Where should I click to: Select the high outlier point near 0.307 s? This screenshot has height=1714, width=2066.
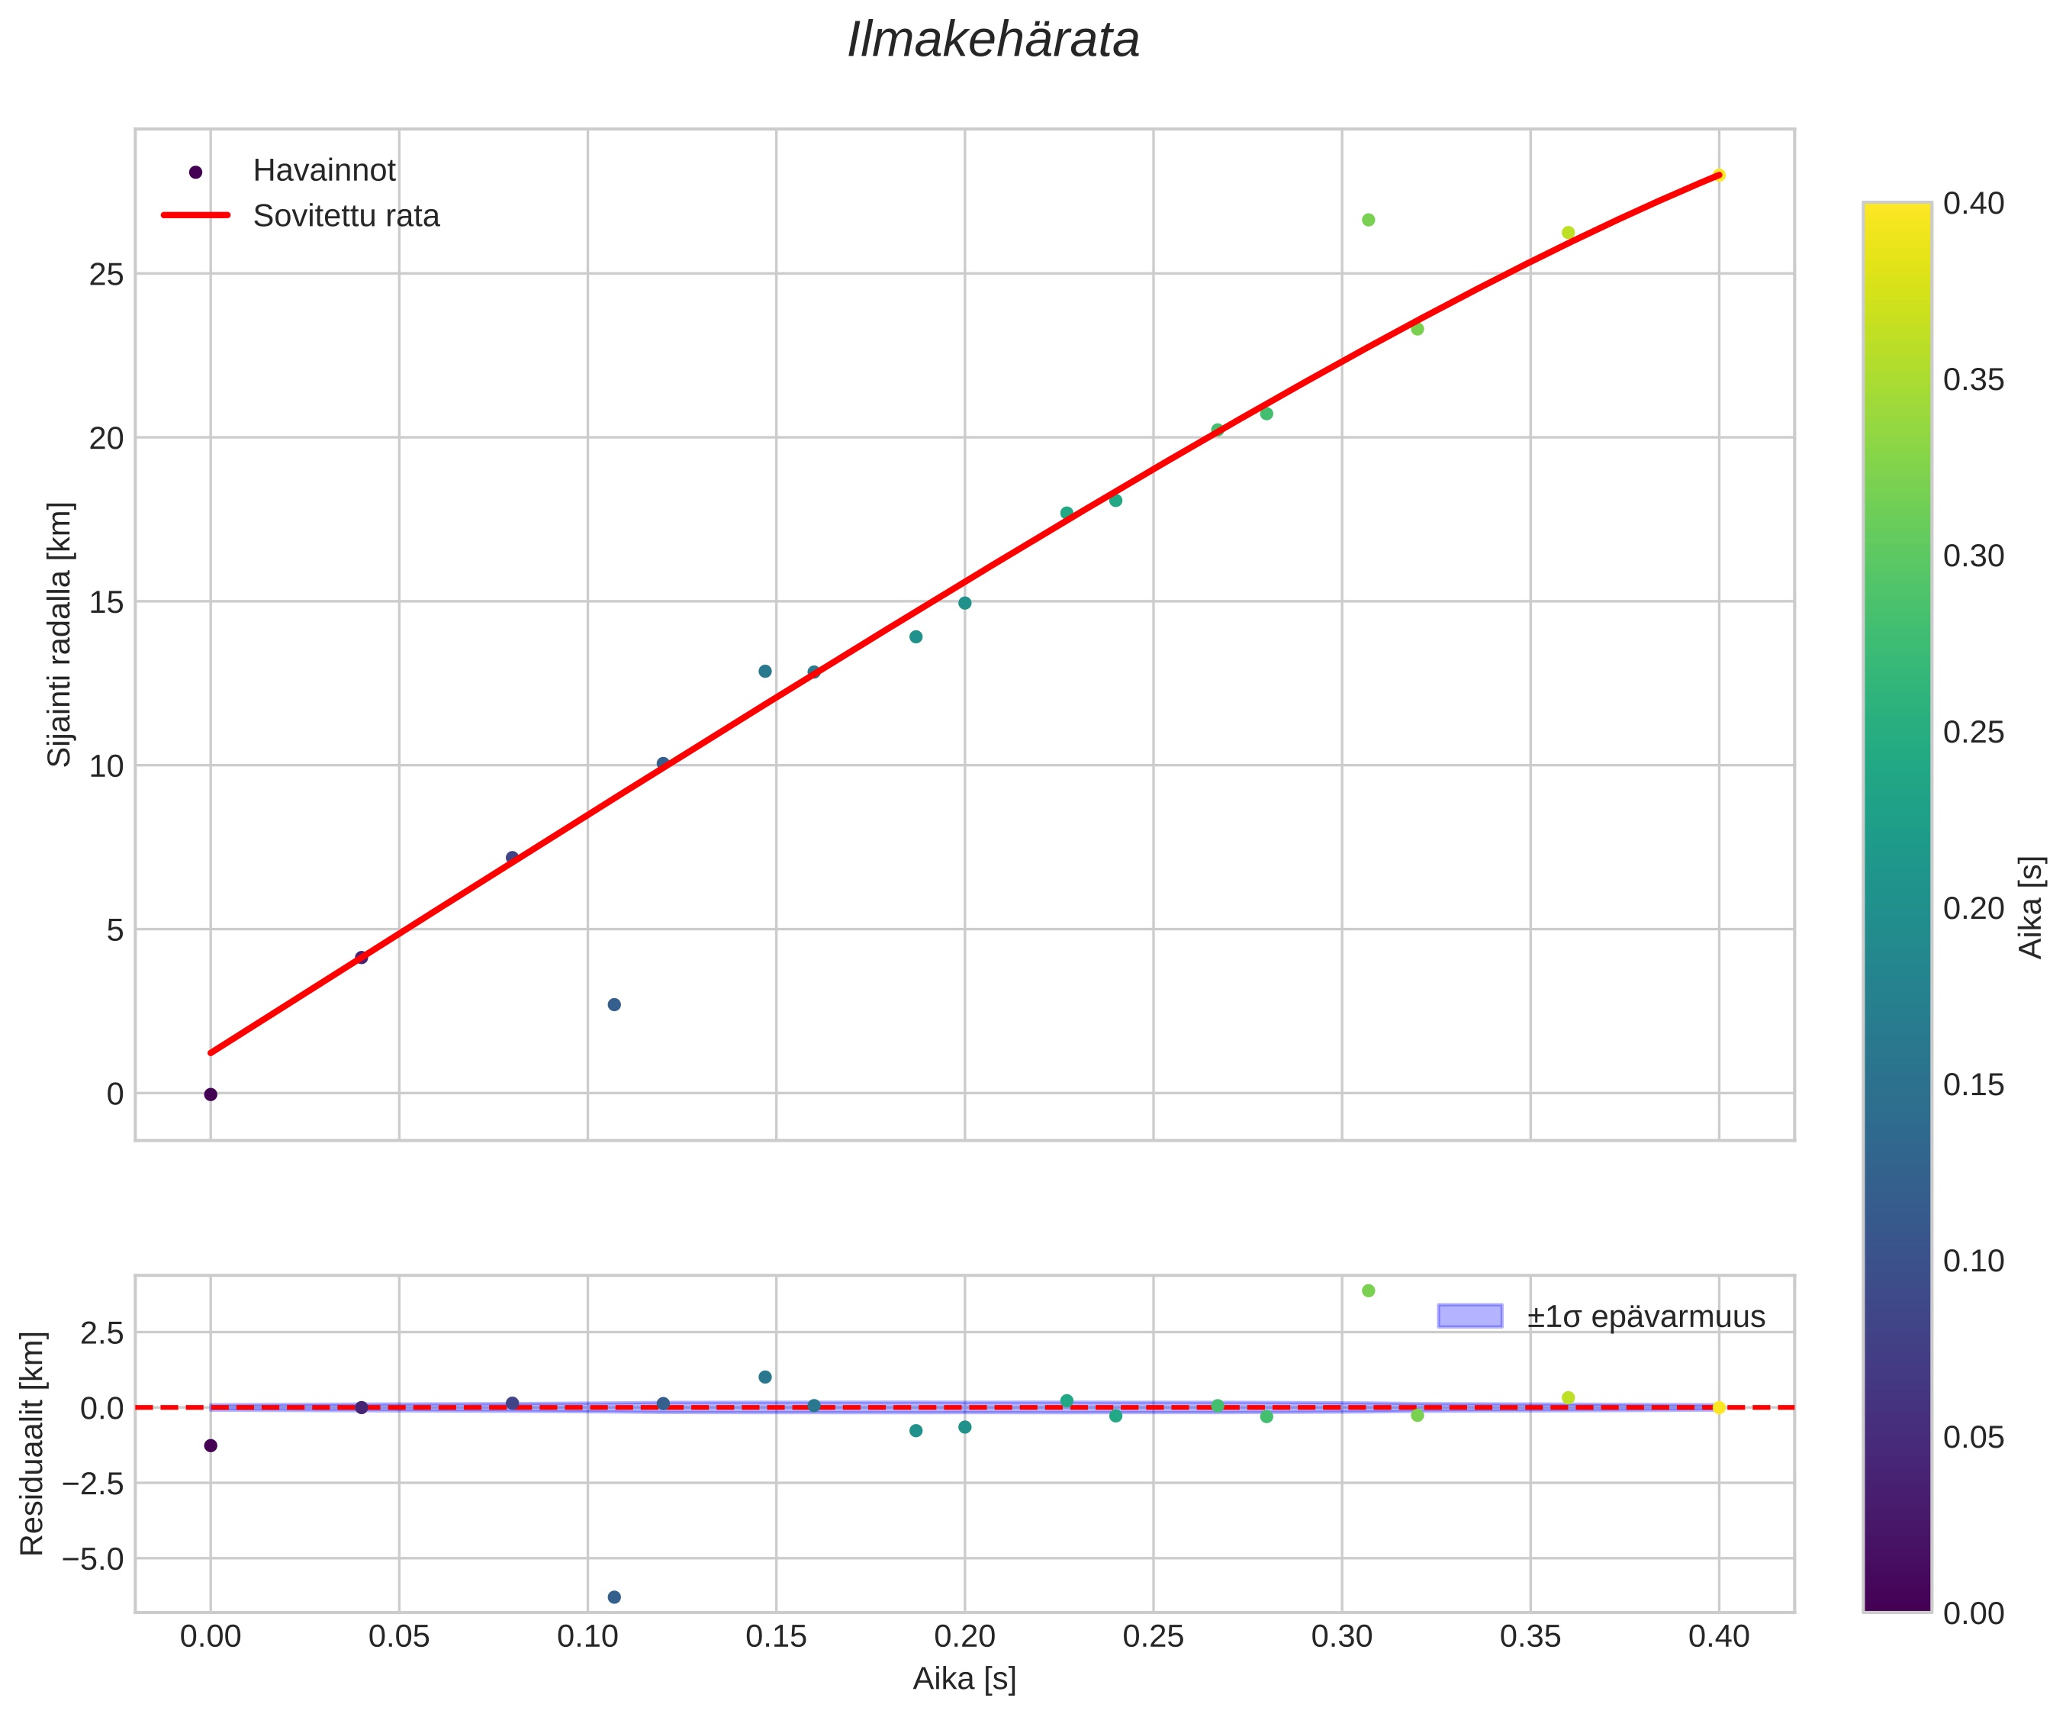(1369, 220)
